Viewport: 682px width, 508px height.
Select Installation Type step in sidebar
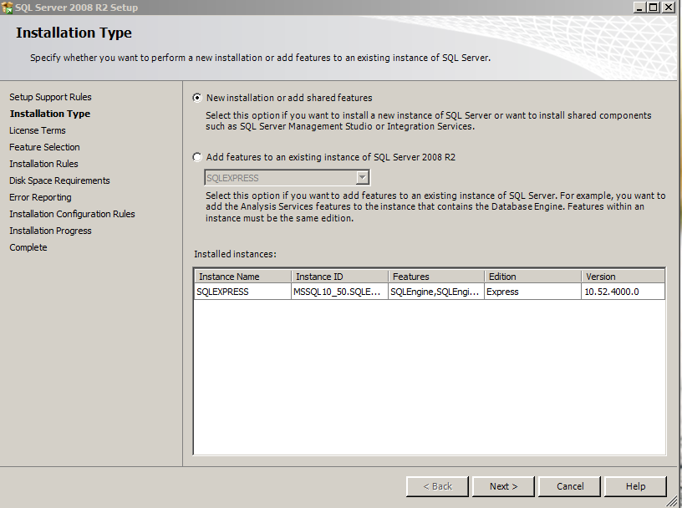pyautogui.click(x=50, y=114)
